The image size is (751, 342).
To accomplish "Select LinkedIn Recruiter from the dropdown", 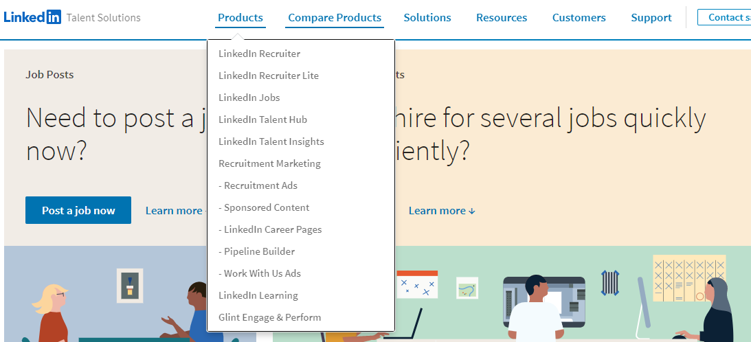I will pos(259,54).
